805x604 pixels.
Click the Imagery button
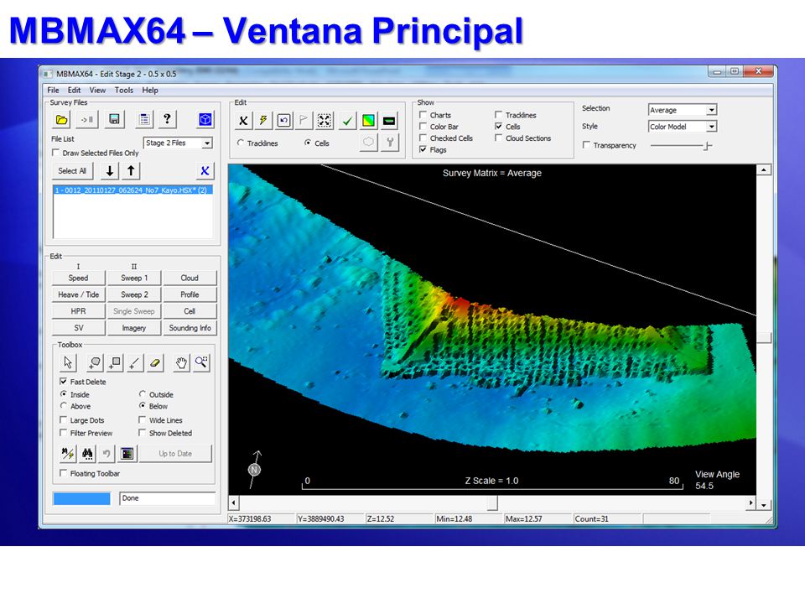(134, 328)
